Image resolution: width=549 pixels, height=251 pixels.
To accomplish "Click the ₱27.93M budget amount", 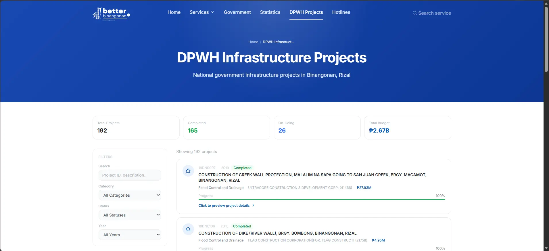I will [x=364, y=188].
